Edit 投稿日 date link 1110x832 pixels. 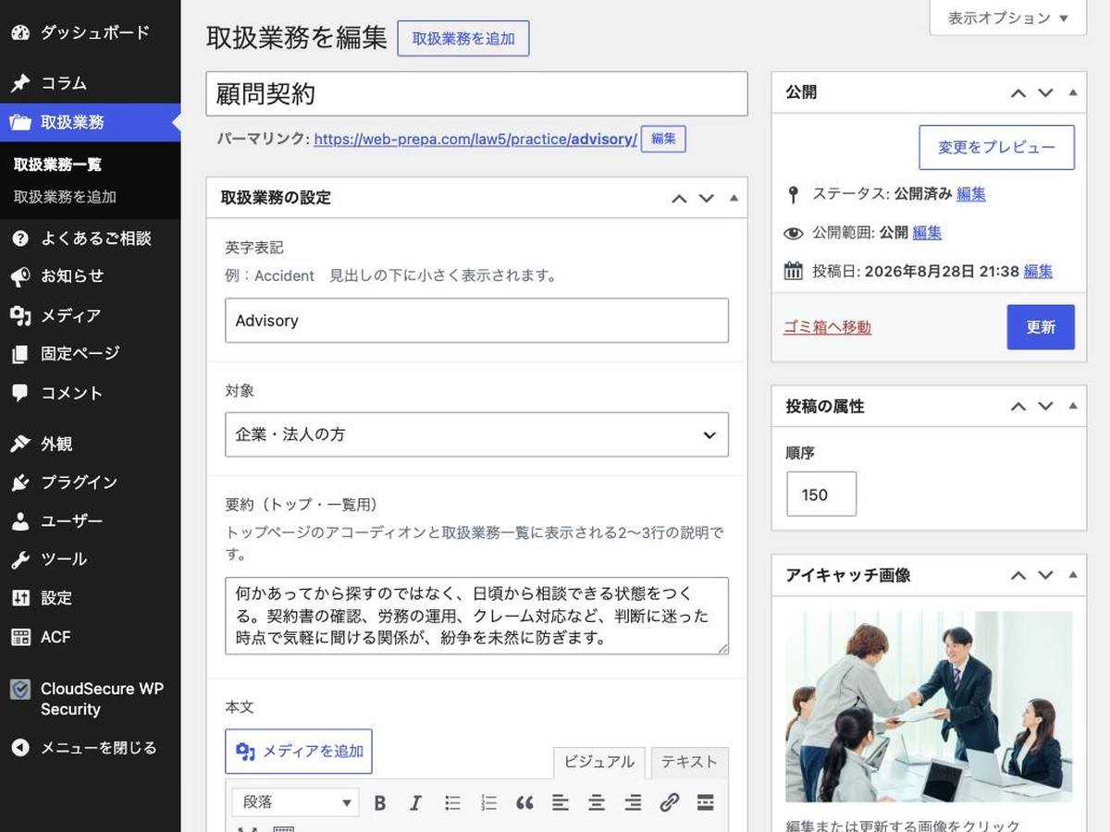[x=1038, y=272]
